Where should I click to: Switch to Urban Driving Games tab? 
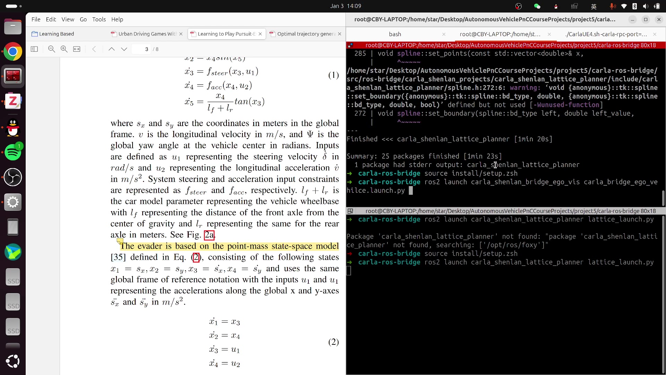(x=147, y=34)
